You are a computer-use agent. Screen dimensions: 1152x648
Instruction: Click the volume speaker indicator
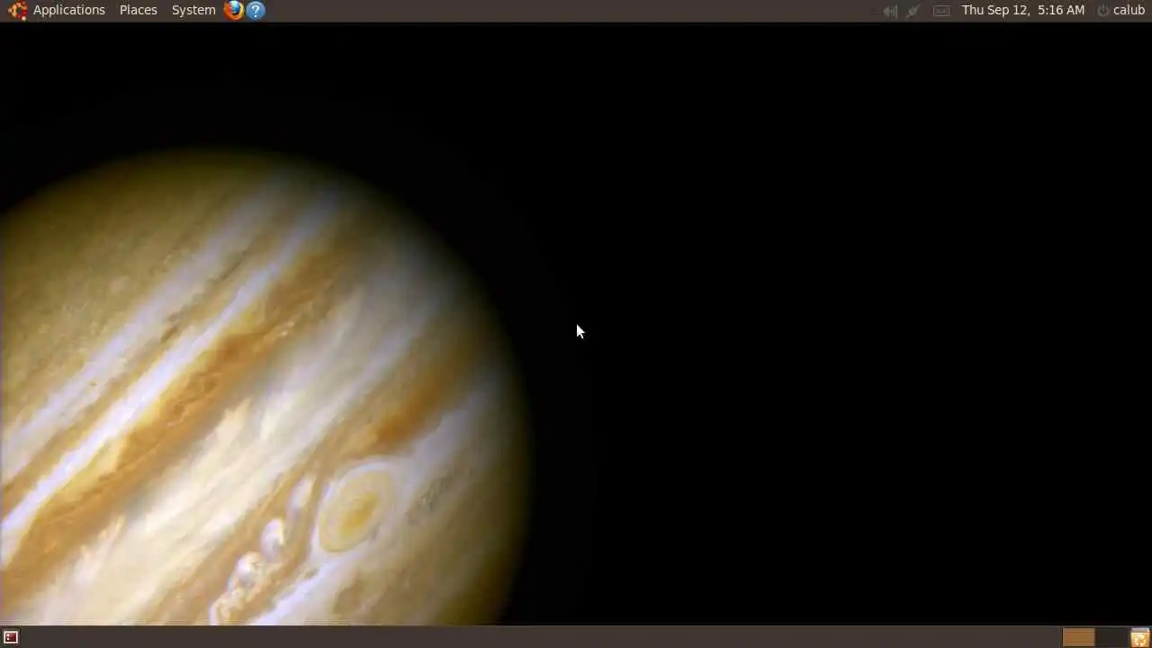pyautogui.click(x=890, y=11)
